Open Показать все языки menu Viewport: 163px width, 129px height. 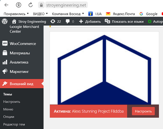pyautogui.click(x=128, y=22)
